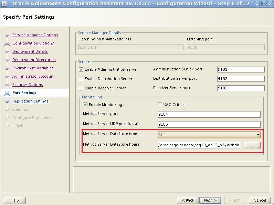This screenshot has height=205, width=274.
Task: Go to Security Options step
Action: [28, 85]
